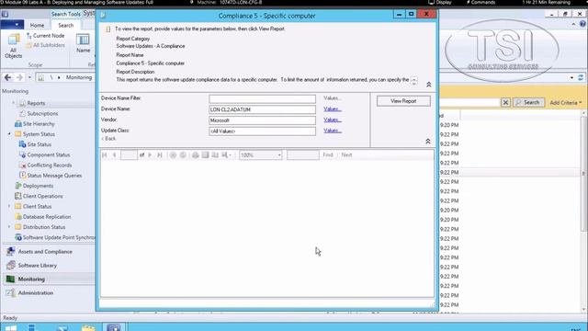
Task: Open the export report dropdown icon
Action: 226,155
